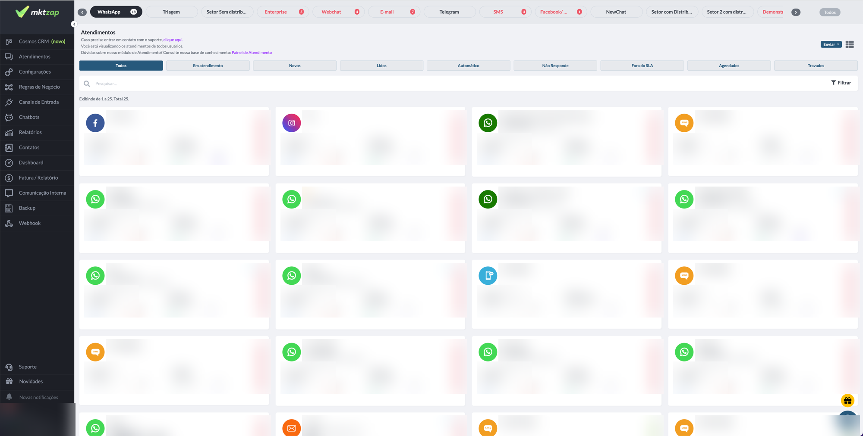The width and height of the screenshot is (863, 436).
Task: Select the NewChat tab
Action: point(616,12)
